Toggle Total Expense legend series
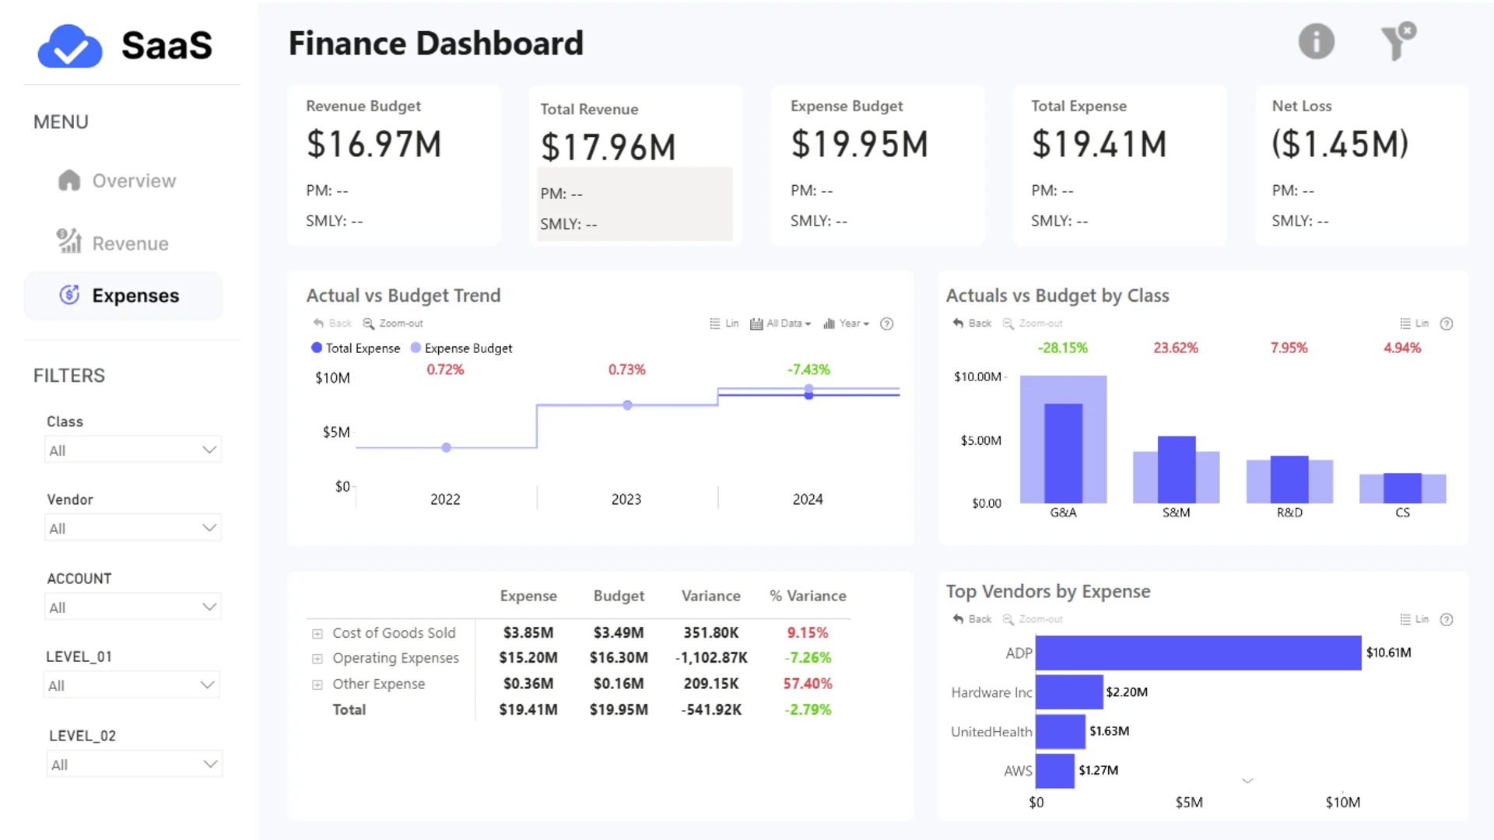The image size is (1494, 840). [356, 348]
